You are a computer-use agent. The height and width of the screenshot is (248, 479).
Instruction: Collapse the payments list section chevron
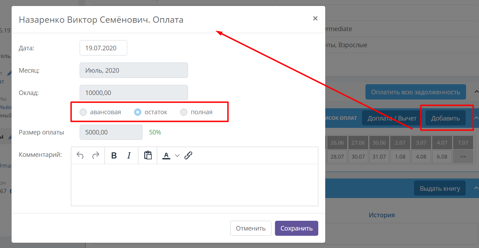coord(476,118)
